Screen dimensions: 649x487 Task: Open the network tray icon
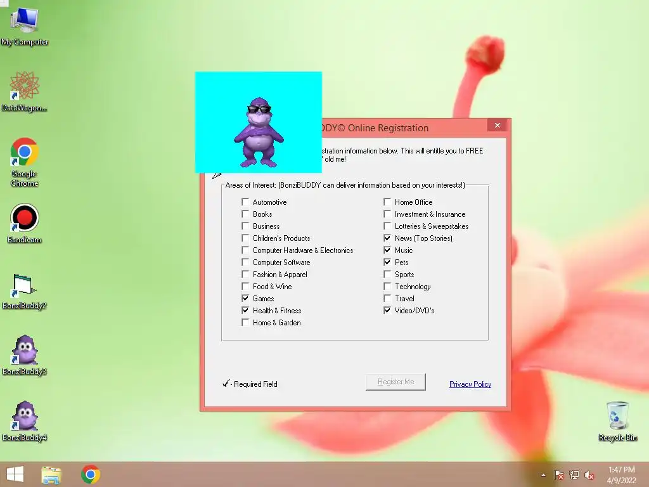[x=574, y=475]
